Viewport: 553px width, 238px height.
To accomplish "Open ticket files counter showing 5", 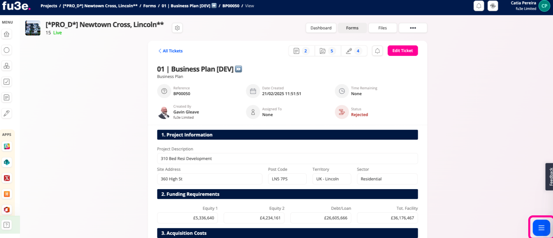I will (x=328, y=51).
